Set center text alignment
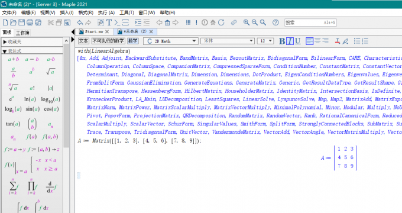Viewport: 402px width, 213px height. 317,41
